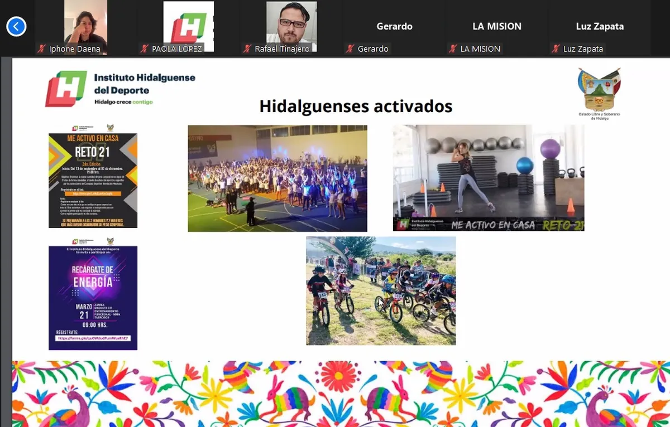Click the Hidalgo state coat of arms

tap(599, 93)
